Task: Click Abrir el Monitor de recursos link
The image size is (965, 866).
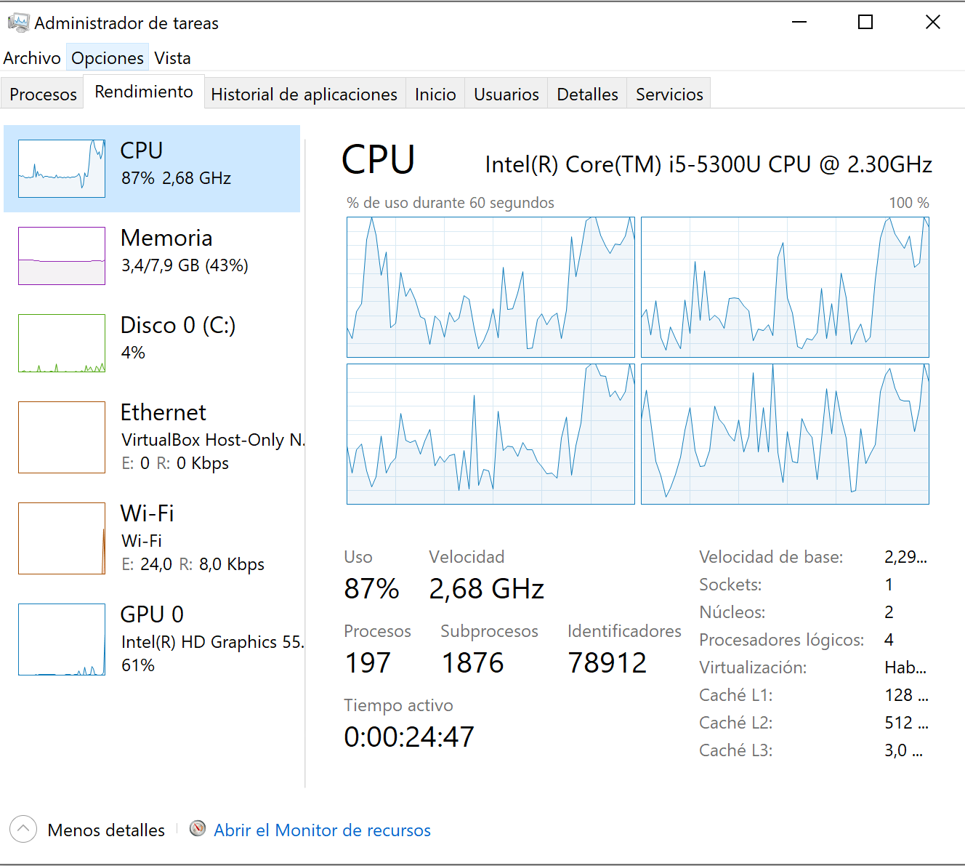Action: 322,830
